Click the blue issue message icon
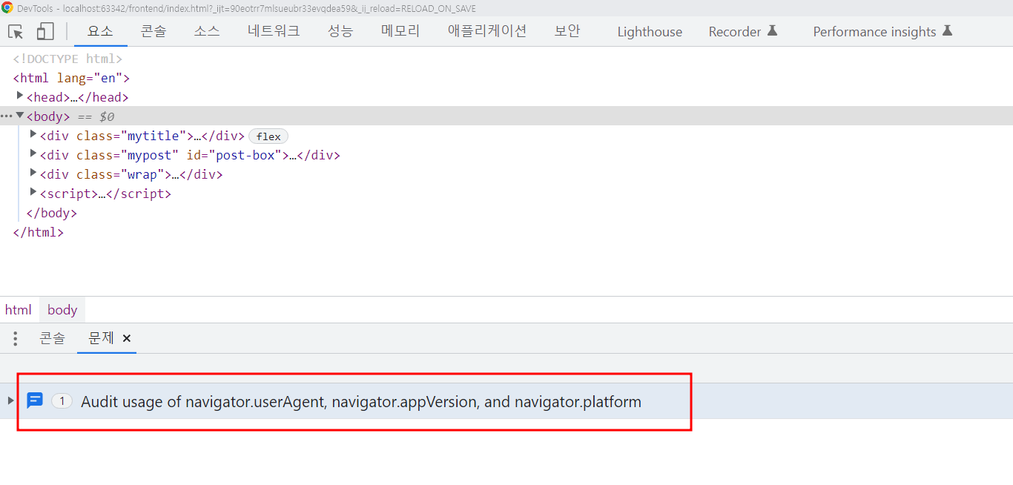This screenshot has width=1013, height=485. [x=34, y=400]
